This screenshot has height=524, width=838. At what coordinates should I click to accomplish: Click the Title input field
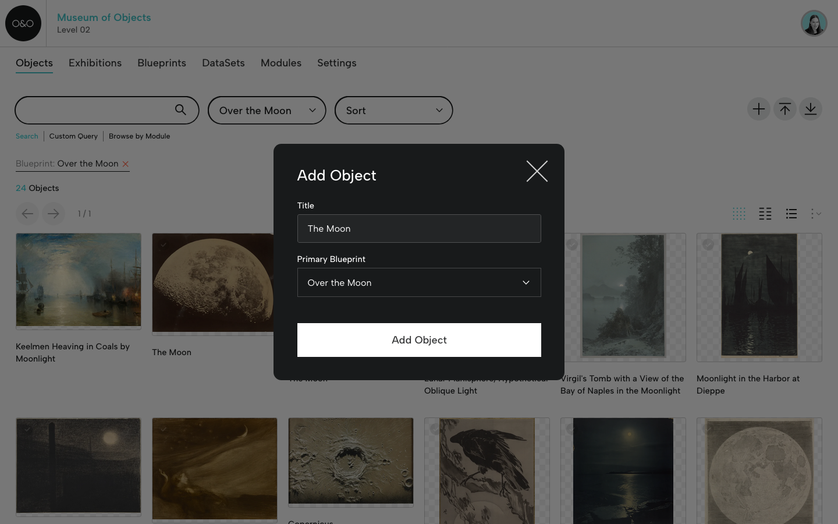tap(419, 228)
